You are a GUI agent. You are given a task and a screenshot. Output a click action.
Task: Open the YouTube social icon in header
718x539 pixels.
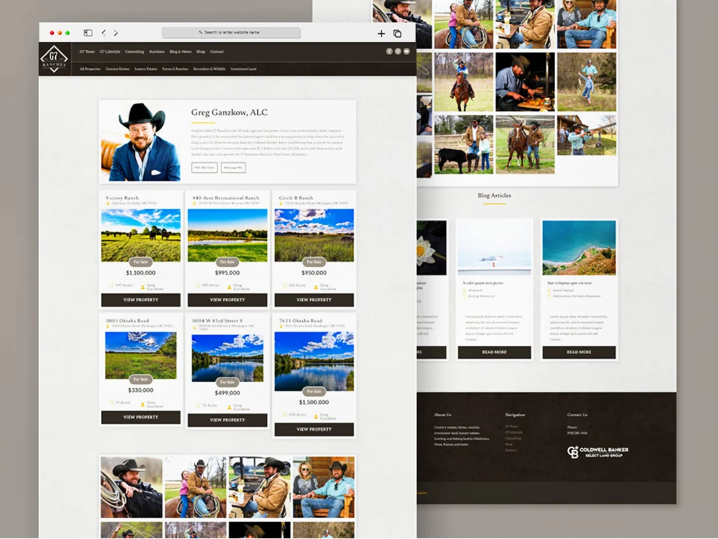406,51
